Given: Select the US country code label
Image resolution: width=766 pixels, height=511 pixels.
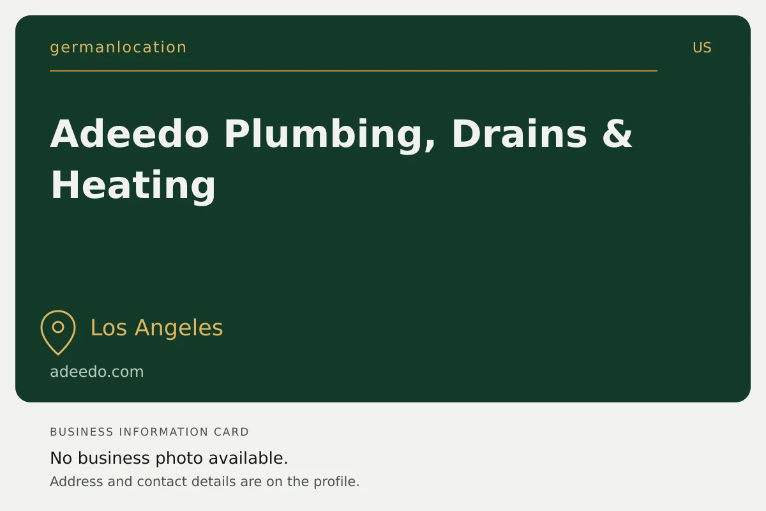Looking at the screenshot, I should [702, 48].
